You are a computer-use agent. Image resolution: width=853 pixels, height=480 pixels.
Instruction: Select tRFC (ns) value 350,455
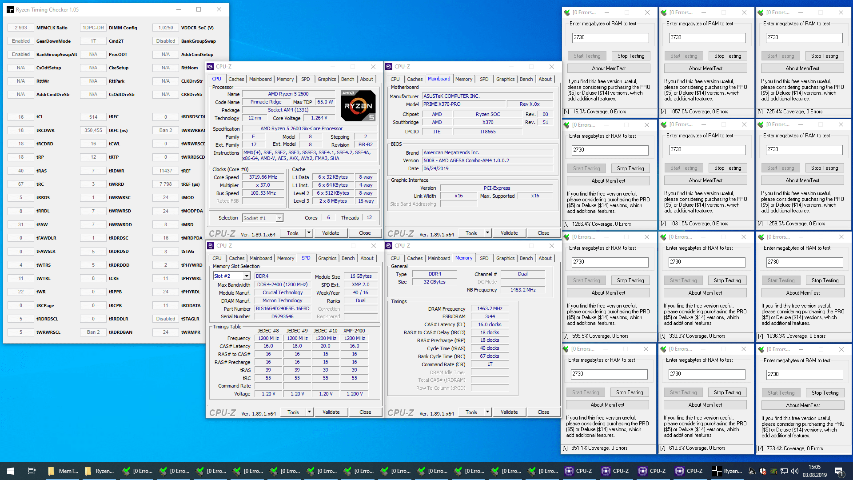click(x=93, y=130)
